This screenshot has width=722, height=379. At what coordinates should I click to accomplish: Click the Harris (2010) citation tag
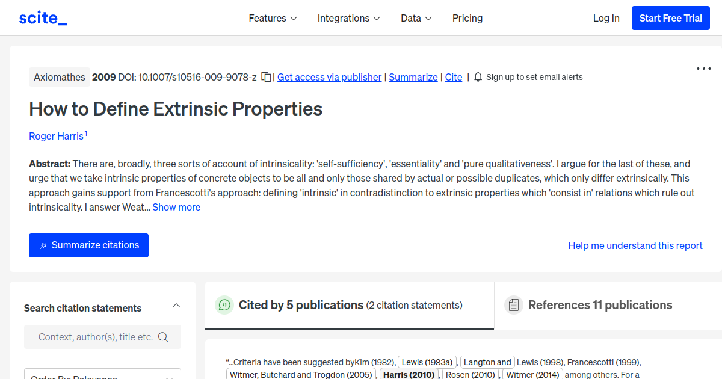pyautogui.click(x=409, y=375)
